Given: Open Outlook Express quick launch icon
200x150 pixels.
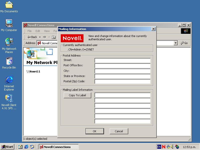Looking at the screenshot, I should point(32,147).
